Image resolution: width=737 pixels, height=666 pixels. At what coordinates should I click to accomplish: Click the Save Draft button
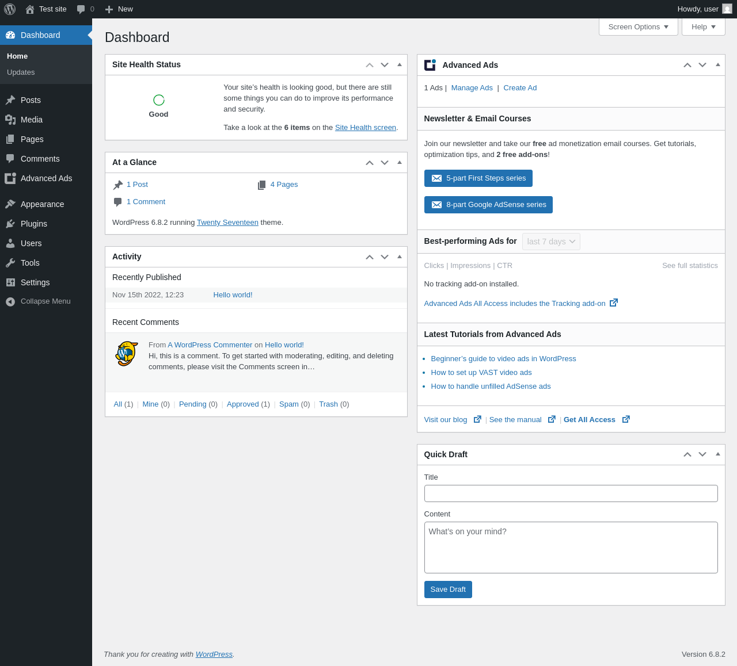coord(448,590)
